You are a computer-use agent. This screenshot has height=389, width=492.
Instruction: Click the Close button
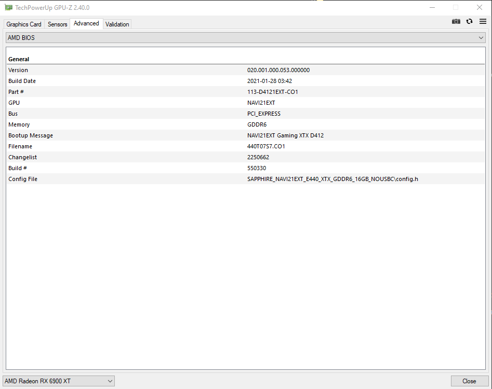pyautogui.click(x=470, y=381)
